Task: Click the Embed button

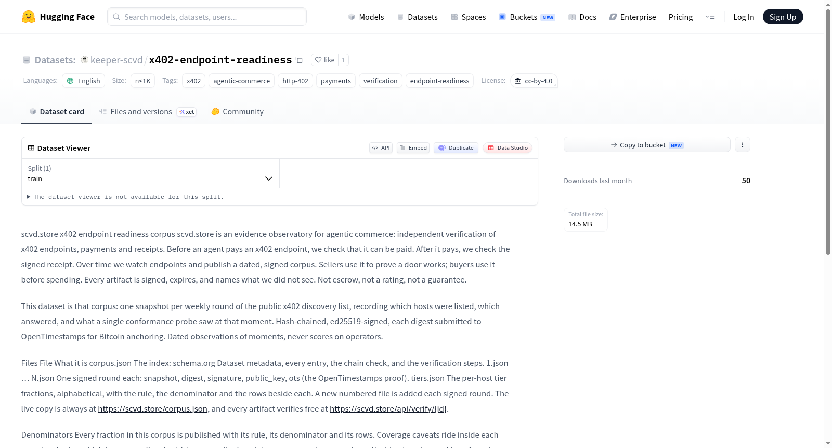Action: point(413,148)
